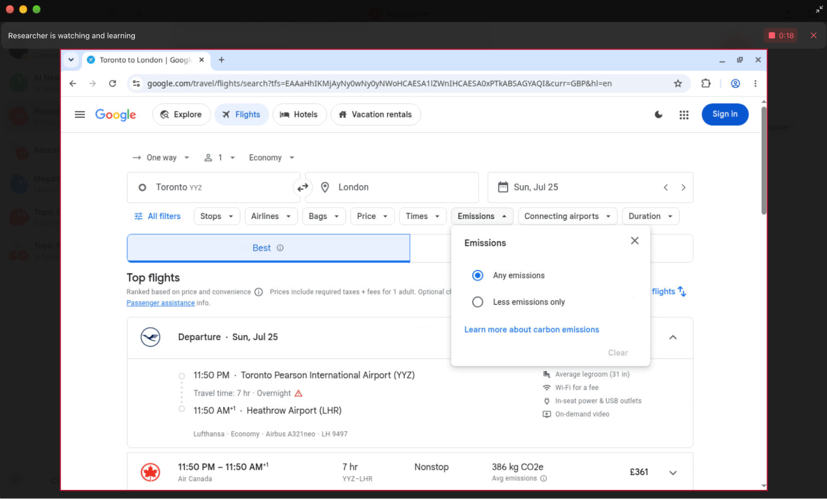The image size is (827, 499).
Task: Close the Toronto to London tab
Action: pos(201,60)
